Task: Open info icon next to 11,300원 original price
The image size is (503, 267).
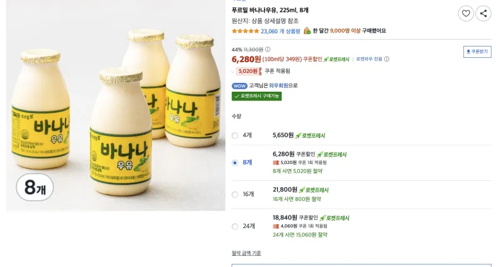Action: 268,50
